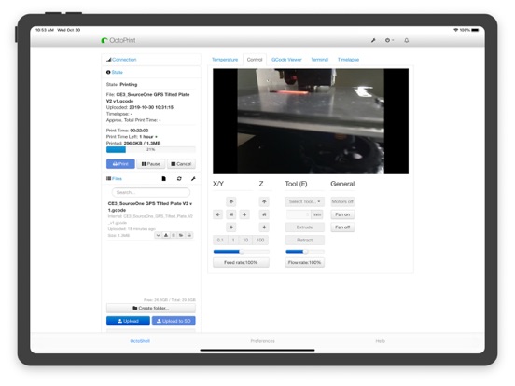This screenshot has height=386, width=515.
Task: Open the Preferences bottom tab
Action: [262, 341]
